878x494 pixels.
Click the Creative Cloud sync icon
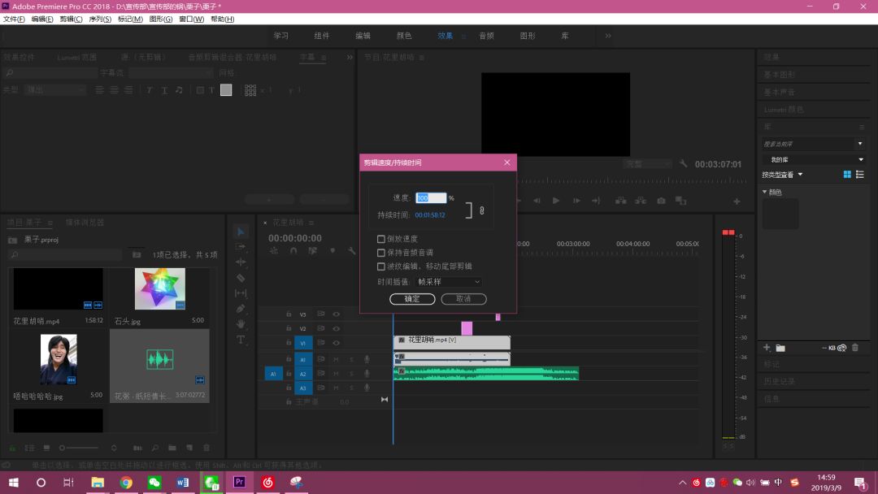tap(841, 348)
